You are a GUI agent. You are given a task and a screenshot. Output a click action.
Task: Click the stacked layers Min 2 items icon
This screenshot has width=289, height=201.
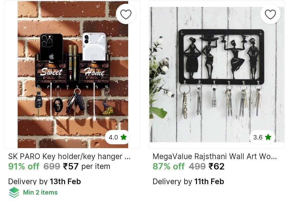(14, 192)
